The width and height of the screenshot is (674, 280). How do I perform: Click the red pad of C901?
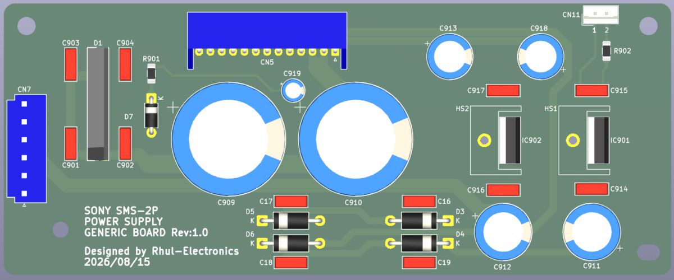71,143
